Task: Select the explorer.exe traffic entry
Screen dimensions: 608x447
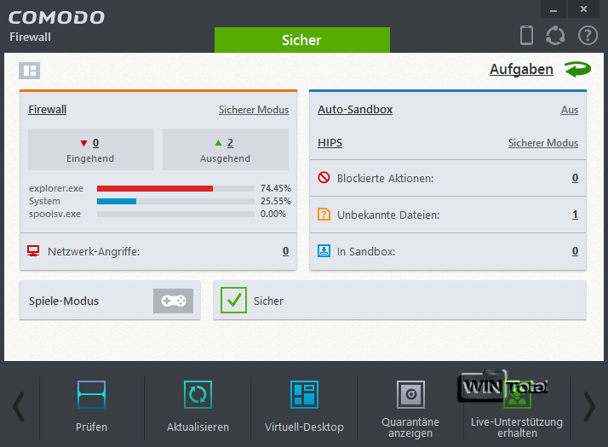Action: click(56, 188)
